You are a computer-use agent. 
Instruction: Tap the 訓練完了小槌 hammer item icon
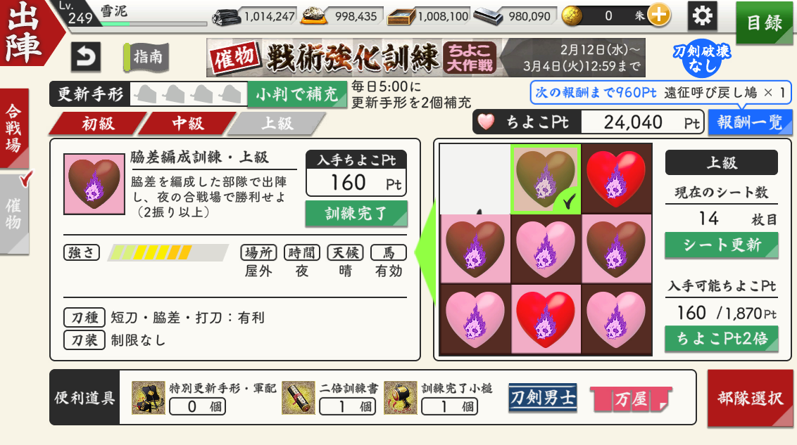pyautogui.click(x=401, y=398)
